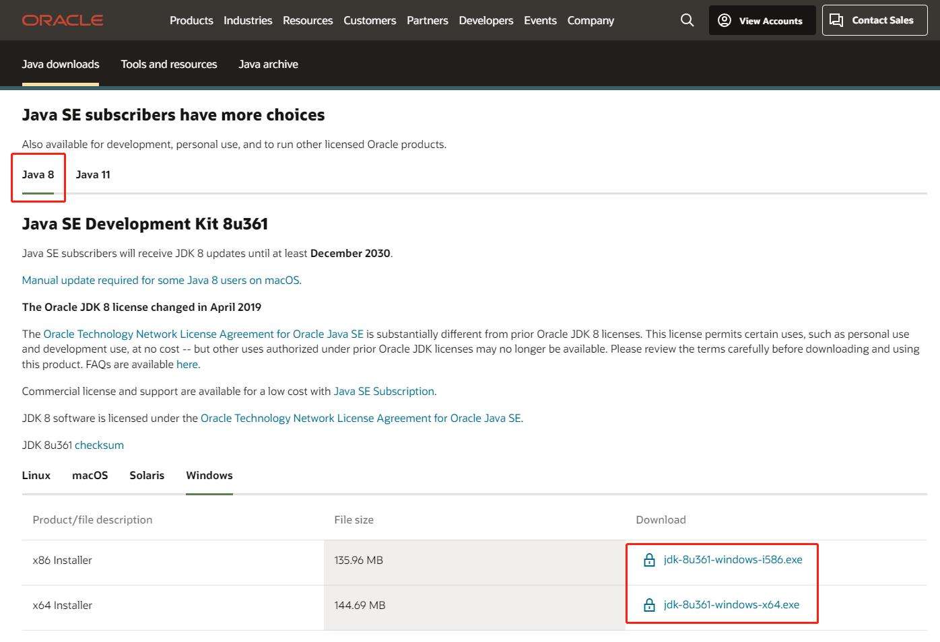The image size is (940, 642).
Task: Open the Company menu
Action: [x=591, y=20]
